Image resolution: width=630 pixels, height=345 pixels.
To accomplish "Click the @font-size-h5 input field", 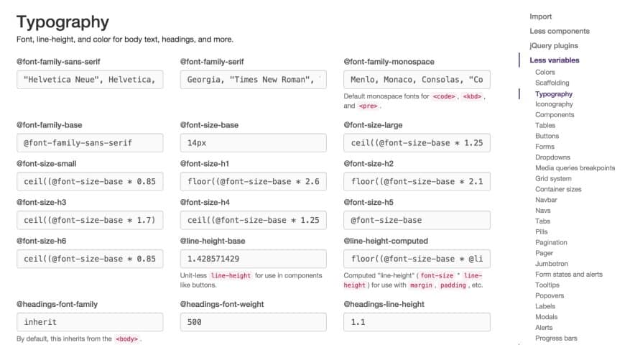I will click(417, 220).
